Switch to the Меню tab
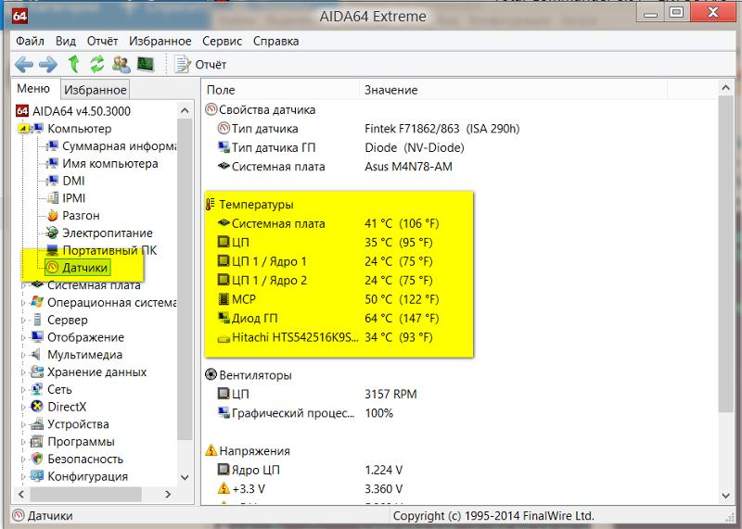This screenshot has height=529, width=742. (33, 89)
